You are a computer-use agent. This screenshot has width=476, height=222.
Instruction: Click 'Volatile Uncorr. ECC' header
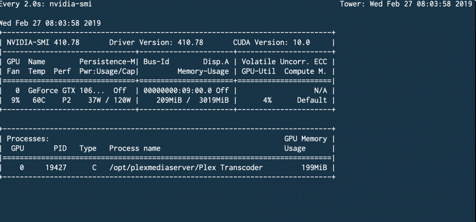[285, 61]
